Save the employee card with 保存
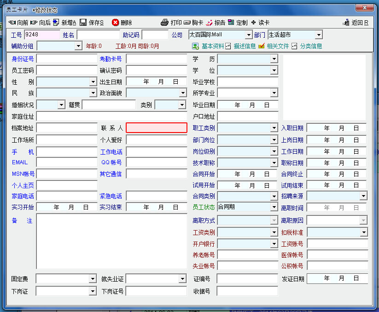The image size is (379, 312). [x=83, y=23]
